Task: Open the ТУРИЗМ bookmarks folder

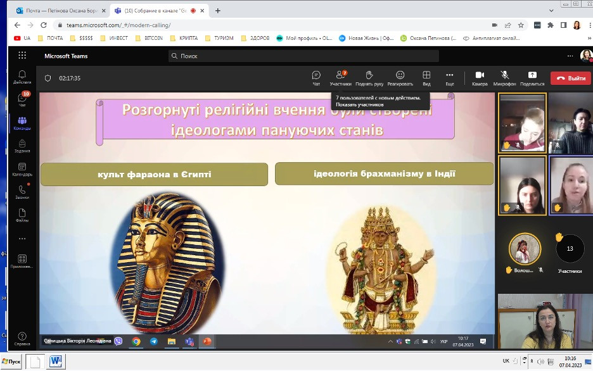Action: 219,38
